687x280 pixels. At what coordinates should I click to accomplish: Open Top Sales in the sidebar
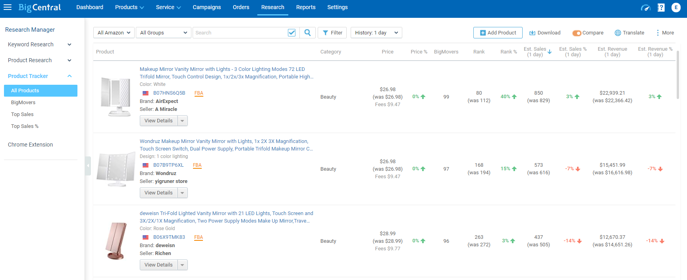[x=22, y=114]
